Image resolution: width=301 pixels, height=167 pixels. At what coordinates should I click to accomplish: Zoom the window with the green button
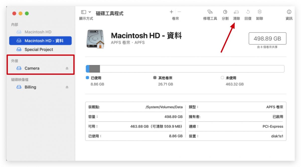[x=27, y=13]
